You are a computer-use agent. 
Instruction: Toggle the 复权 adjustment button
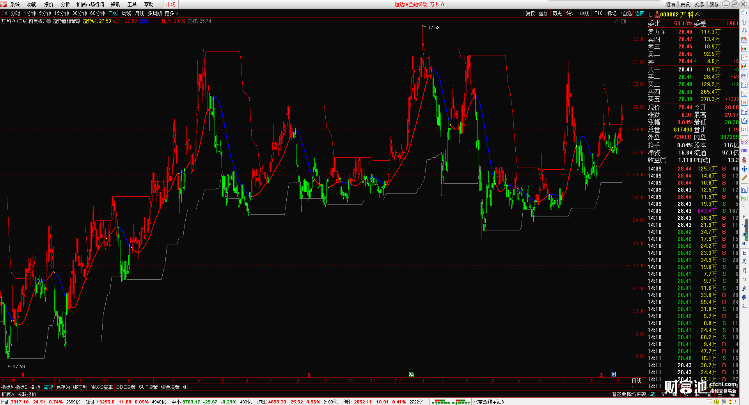click(x=531, y=13)
